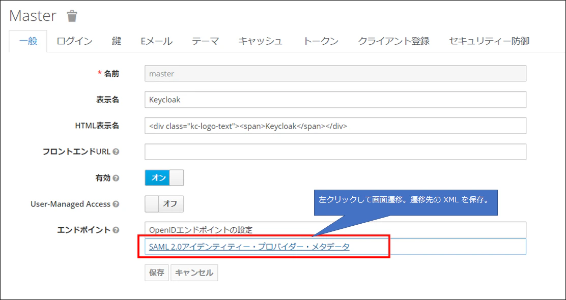Image resolution: width=566 pixels, height=300 pixels.
Task: Switch to クライアント登録 tab
Action: pos(393,41)
